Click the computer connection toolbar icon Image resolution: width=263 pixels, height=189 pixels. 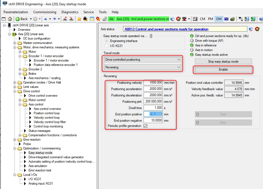tap(240, 19)
